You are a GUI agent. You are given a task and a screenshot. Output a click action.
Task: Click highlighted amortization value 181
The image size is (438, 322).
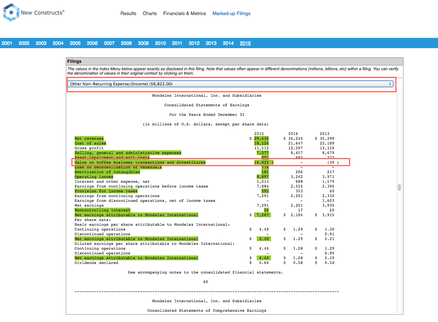coord(265,172)
